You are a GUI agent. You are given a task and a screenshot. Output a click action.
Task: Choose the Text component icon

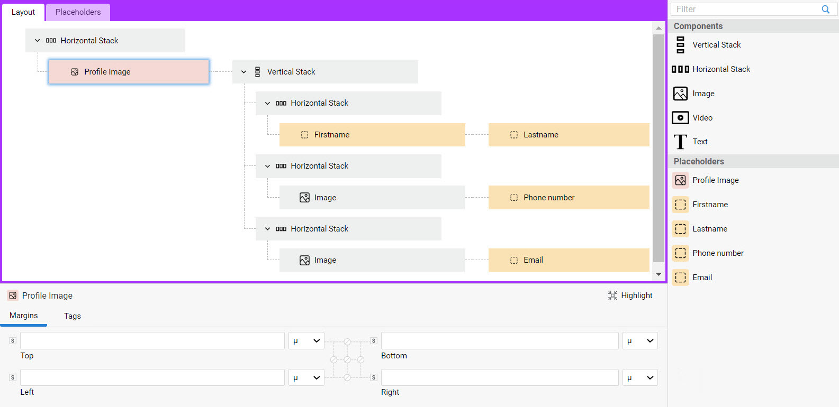coord(681,142)
